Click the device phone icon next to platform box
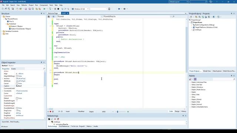Screen dimensions: 237x133 point(109,9)
